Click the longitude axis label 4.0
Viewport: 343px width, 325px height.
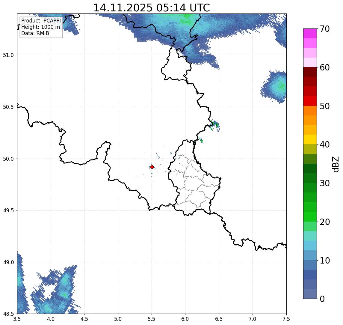click(x=51, y=319)
